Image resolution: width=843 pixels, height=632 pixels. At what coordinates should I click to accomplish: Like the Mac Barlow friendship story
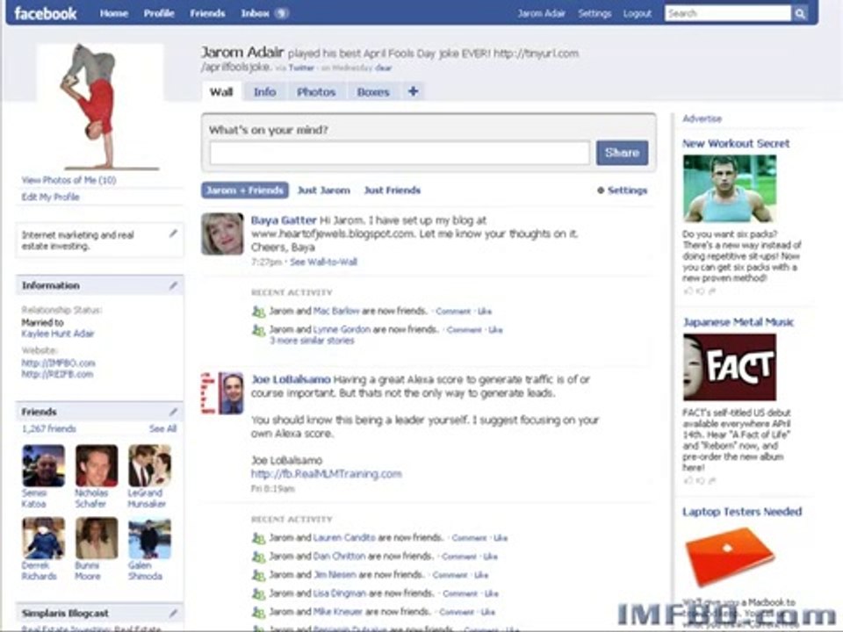[x=485, y=311]
